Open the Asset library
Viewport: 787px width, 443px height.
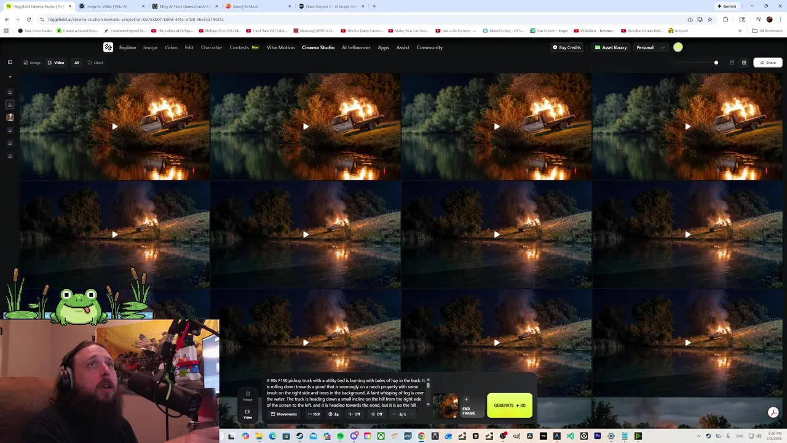pyautogui.click(x=611, y=47)
